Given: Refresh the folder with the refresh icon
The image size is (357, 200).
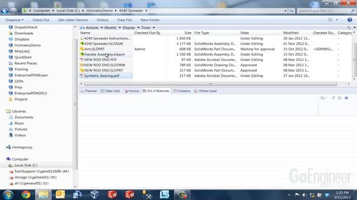Looking at the screenshot, I should point(291,11).
